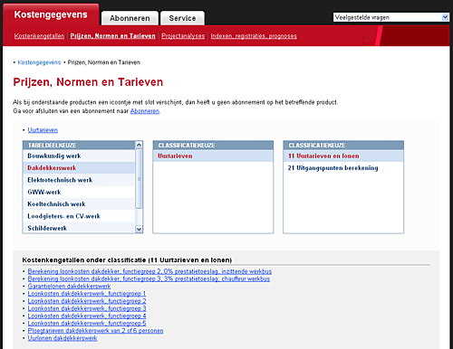Screen dimensions: 453x349
Task: Open Loonkosten dakdekkerswerk, functiegroep 5
Action: coord(87,323)
